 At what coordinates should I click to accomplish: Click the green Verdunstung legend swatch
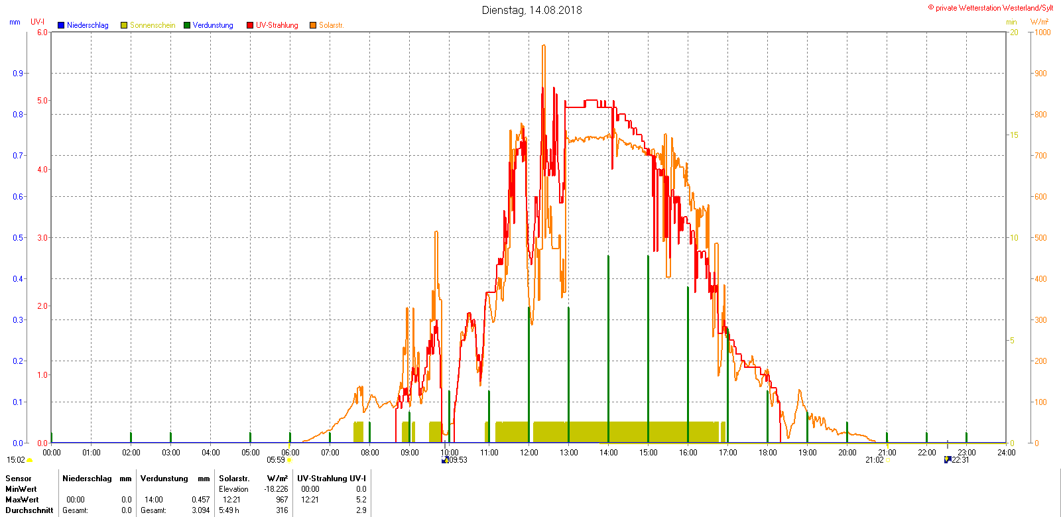tap(187, 25)
